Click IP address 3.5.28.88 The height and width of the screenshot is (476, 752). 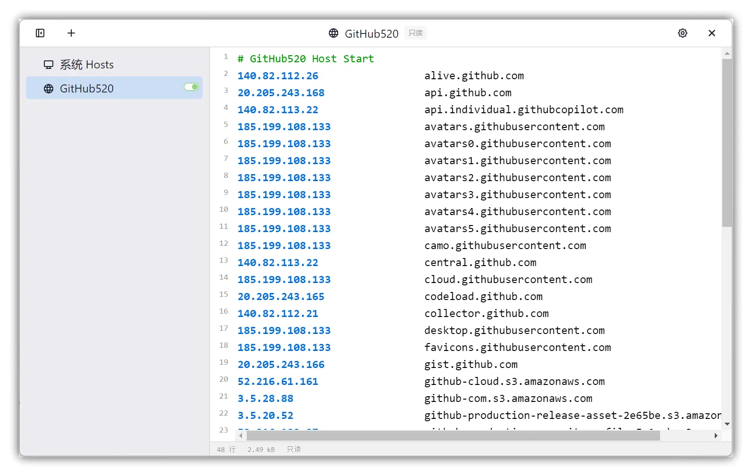(266, 398)
